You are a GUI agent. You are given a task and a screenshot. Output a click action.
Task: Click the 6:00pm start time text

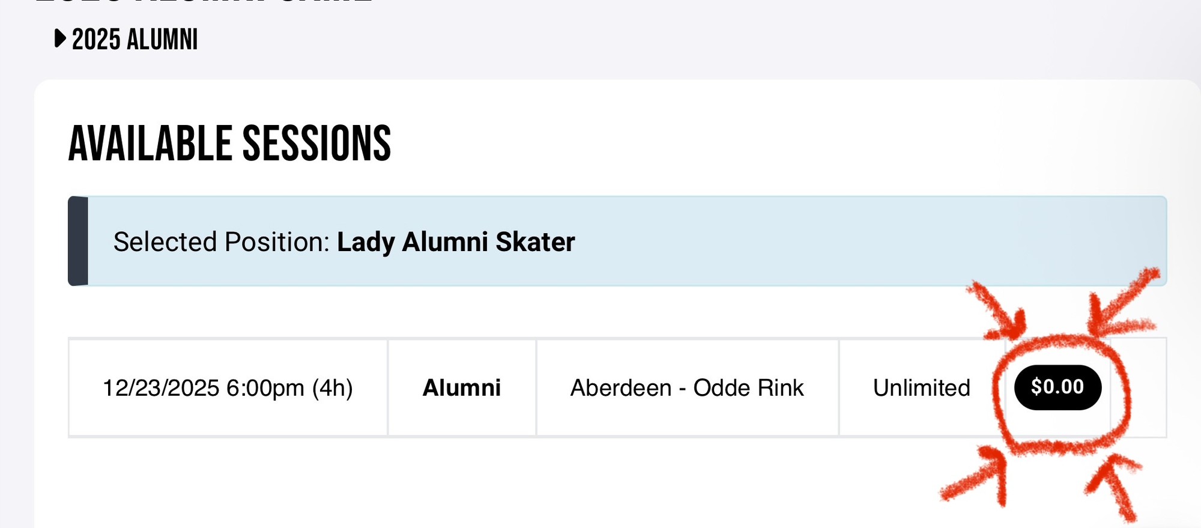coord(264,388)
